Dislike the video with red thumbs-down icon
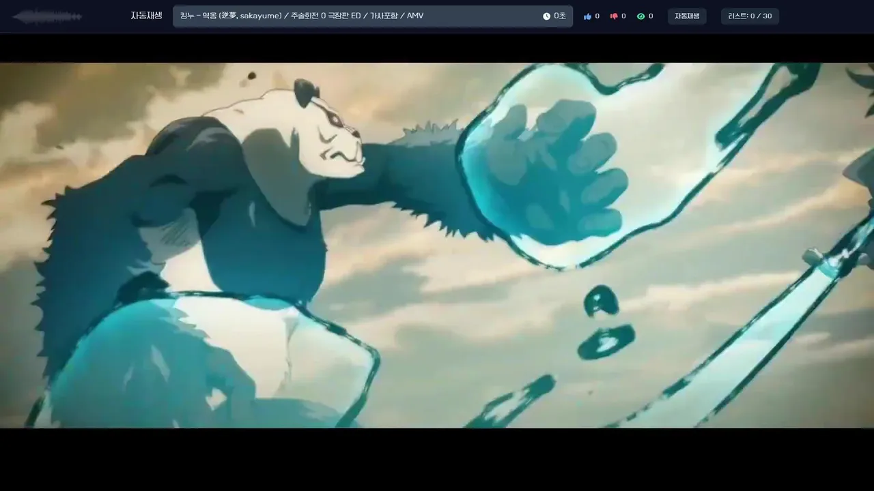Viewport: 874px width, 491px height. click(x=614, y=16)
